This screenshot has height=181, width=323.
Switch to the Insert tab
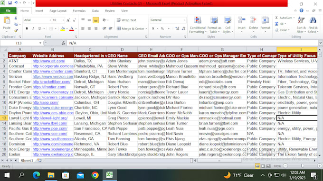39,11
